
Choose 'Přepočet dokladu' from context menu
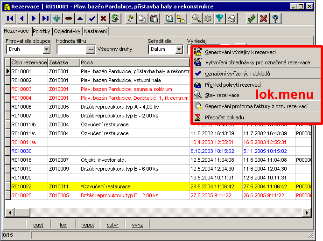pos(224,117)
